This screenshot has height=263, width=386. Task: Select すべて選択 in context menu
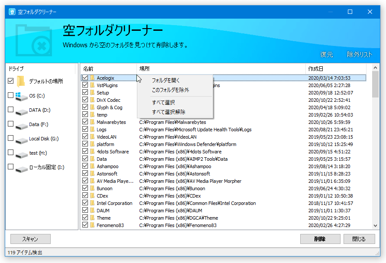click(175, 102)
